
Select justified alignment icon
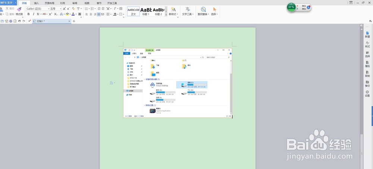click(99, 14)
